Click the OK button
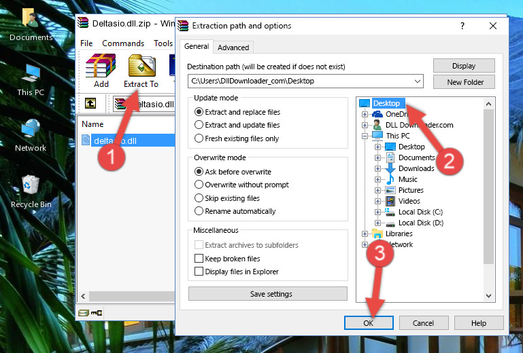The height and width of the screenshot is (353, 523). click(x=369, y=322)
